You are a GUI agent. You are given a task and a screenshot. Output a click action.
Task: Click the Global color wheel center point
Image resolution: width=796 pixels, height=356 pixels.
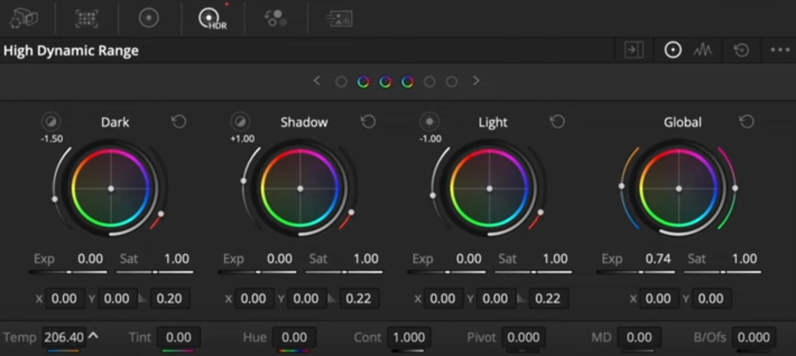(679, 189)
